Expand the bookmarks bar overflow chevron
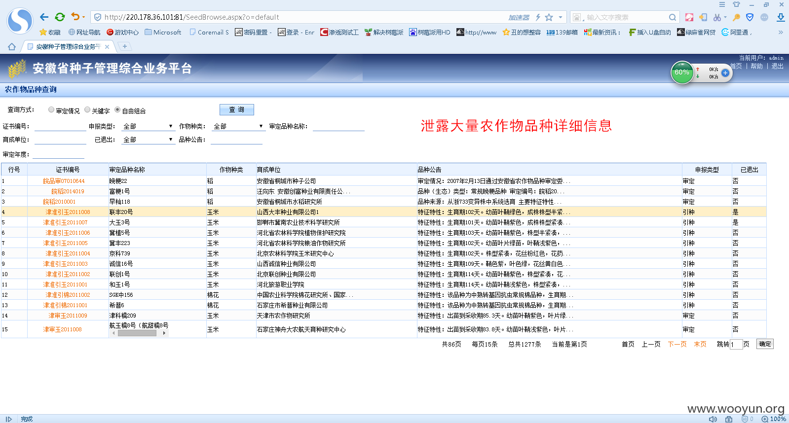The image size is (789, 423). click(781, 32)
